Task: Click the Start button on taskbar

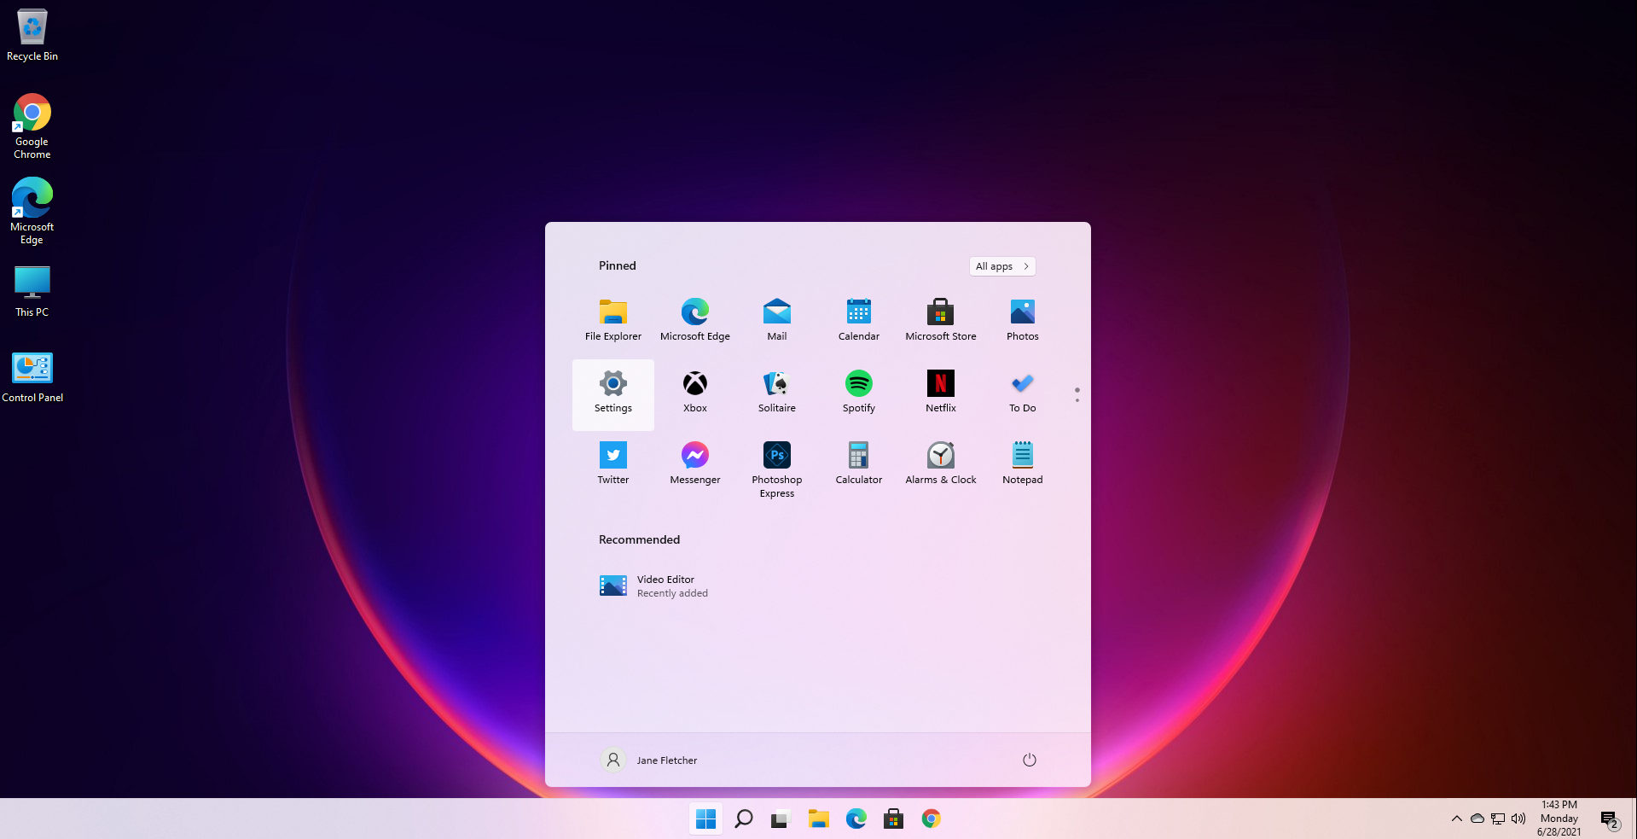Action: pos(705,819)
